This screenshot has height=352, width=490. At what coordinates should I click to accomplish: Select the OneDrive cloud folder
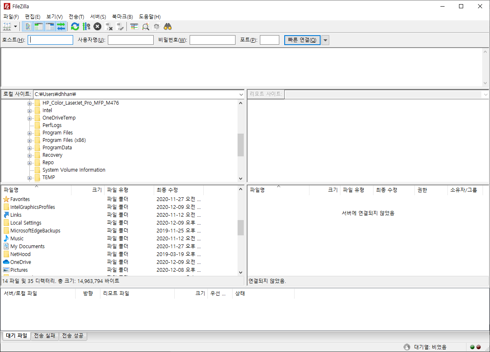[21, 262]
